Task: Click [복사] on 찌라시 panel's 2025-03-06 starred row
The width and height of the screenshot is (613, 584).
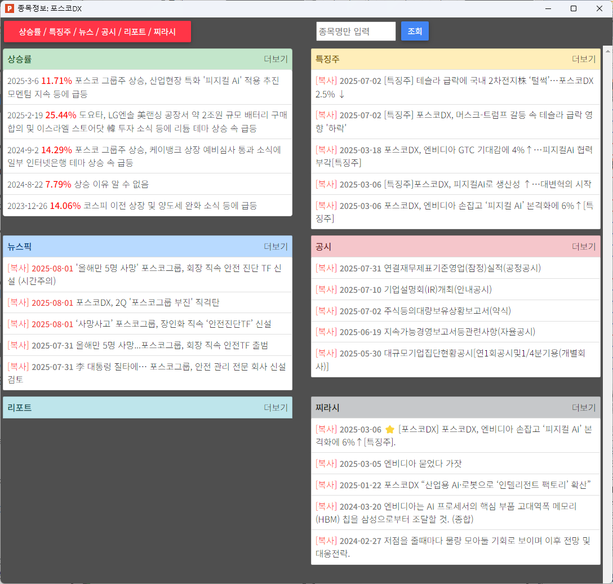Action: (326, 429)
